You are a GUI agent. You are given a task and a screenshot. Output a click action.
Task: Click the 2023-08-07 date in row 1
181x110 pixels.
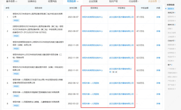73,17
